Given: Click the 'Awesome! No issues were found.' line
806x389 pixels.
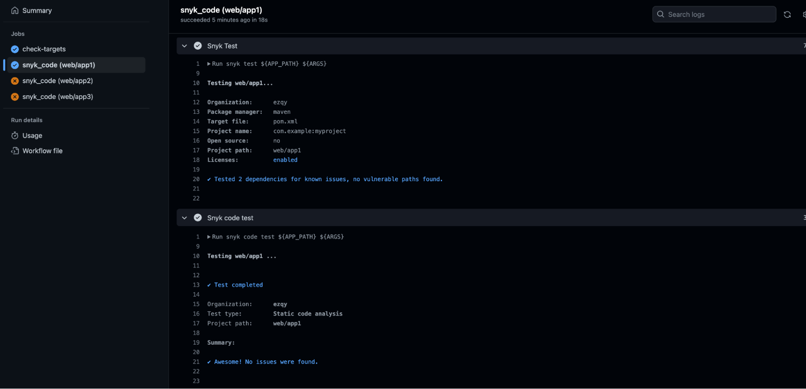Looking at the screenshot, I should (x=262, y=362).
